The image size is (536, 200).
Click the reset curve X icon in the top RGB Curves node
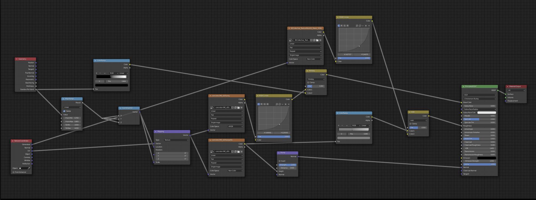[x=369, y=26]
